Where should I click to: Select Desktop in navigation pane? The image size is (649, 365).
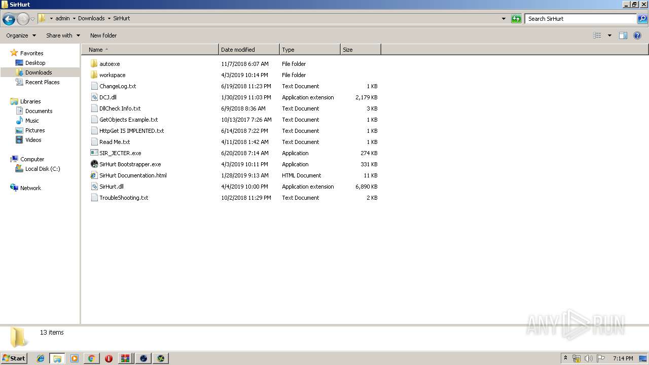coord(35,63)
